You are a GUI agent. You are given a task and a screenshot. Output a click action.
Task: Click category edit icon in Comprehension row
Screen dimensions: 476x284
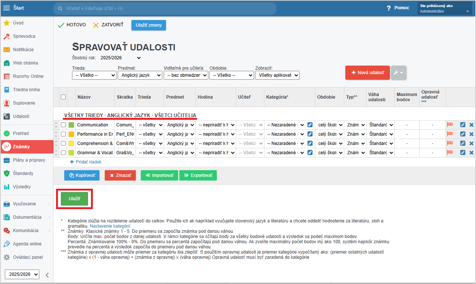[310, 143]
